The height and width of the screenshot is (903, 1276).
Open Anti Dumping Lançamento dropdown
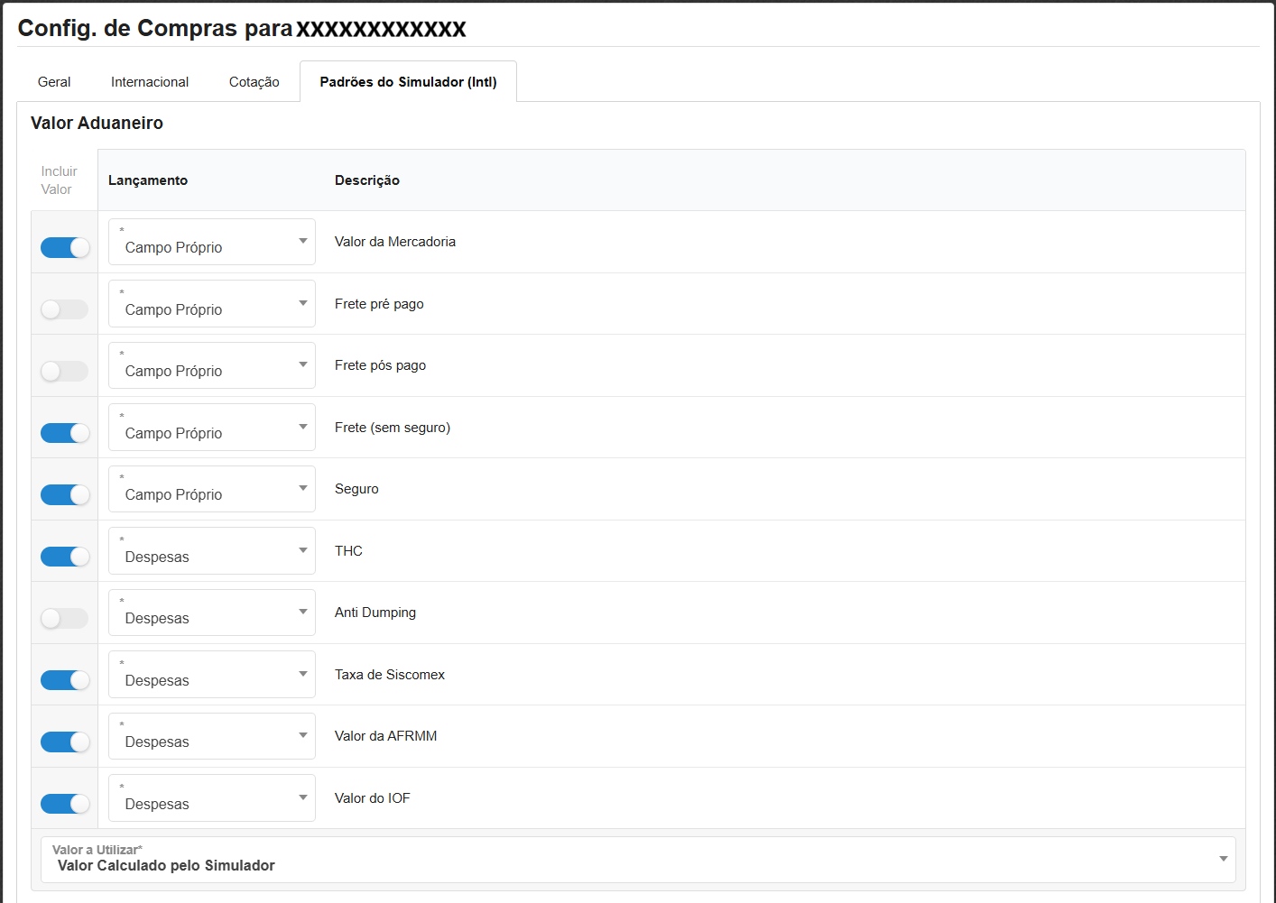coord(212,613)
